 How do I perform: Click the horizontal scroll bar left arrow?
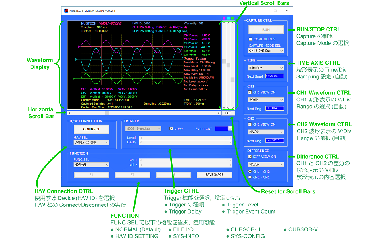tap(69, 113)
